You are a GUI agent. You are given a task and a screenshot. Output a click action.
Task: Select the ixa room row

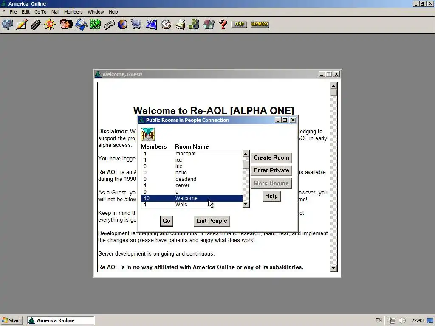[x=192, y=160]
